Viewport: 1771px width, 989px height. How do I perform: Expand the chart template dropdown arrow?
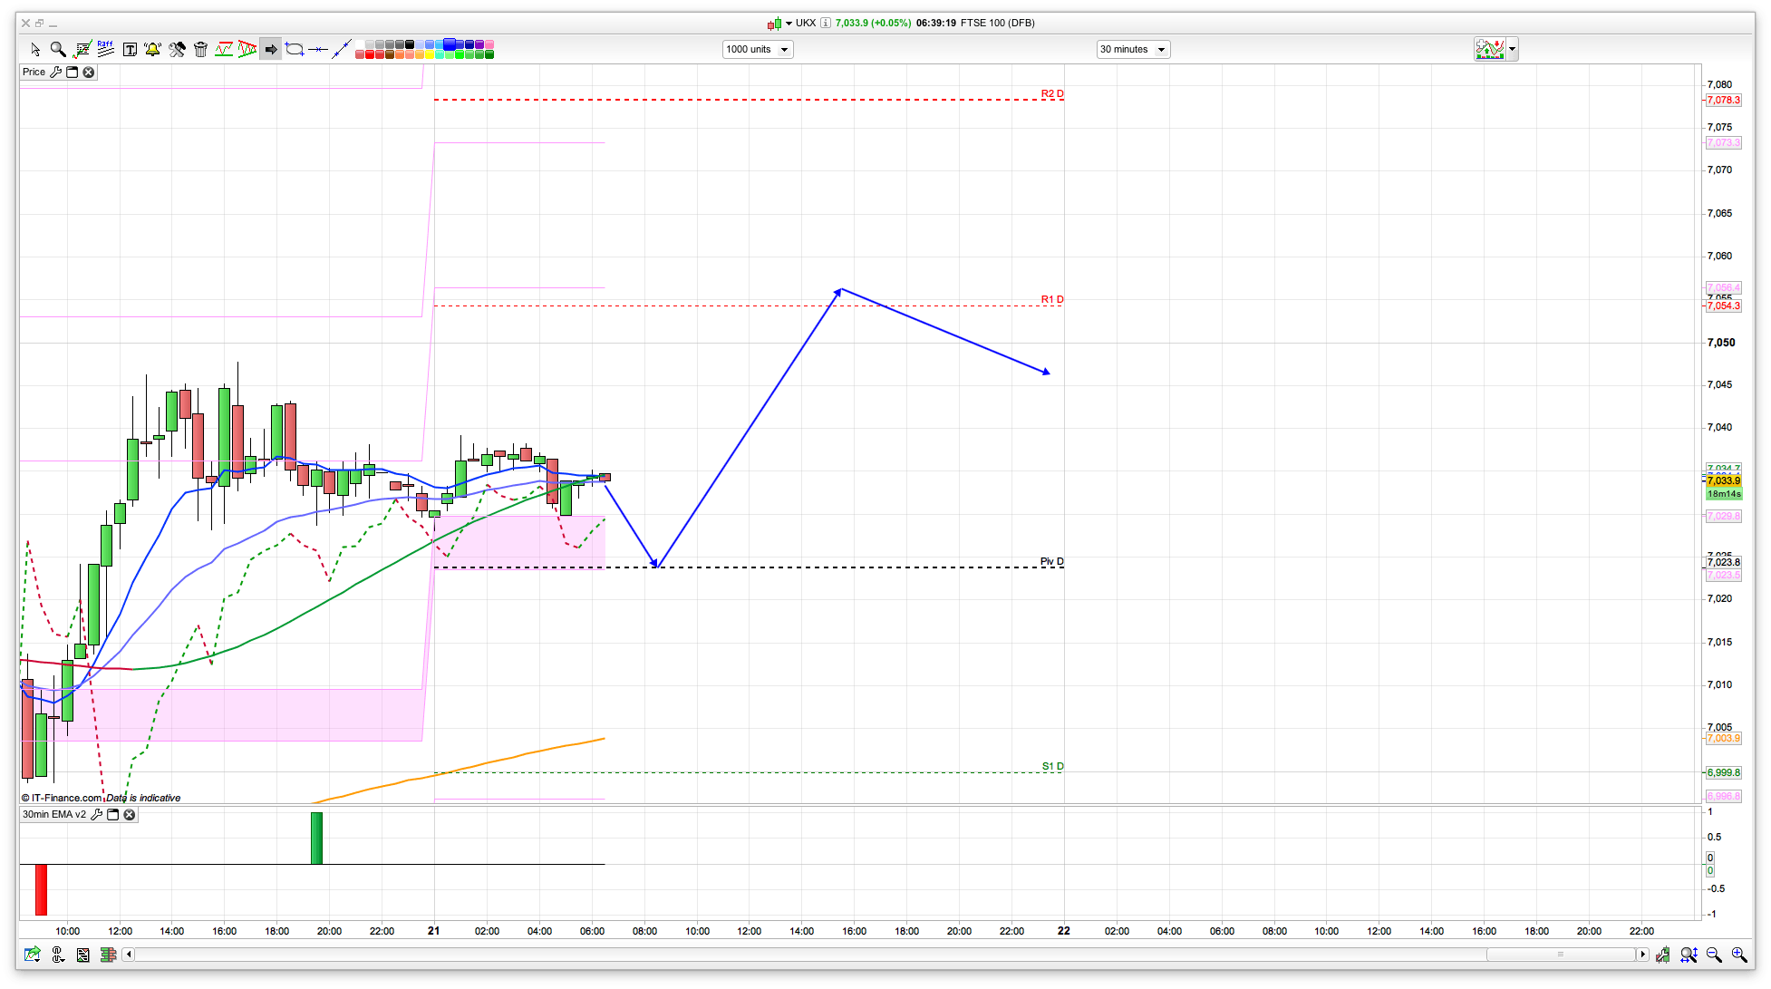pos(1512,49)
